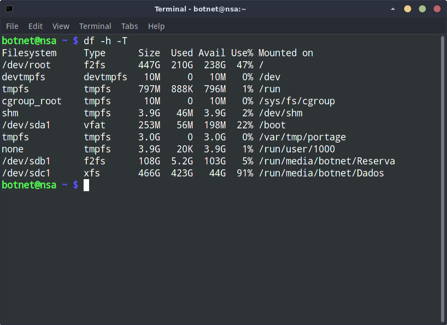The width and height of the screenshot is (447, 325).
Task: Click the '/dev/shm' mount point
Action: (280, 113)
